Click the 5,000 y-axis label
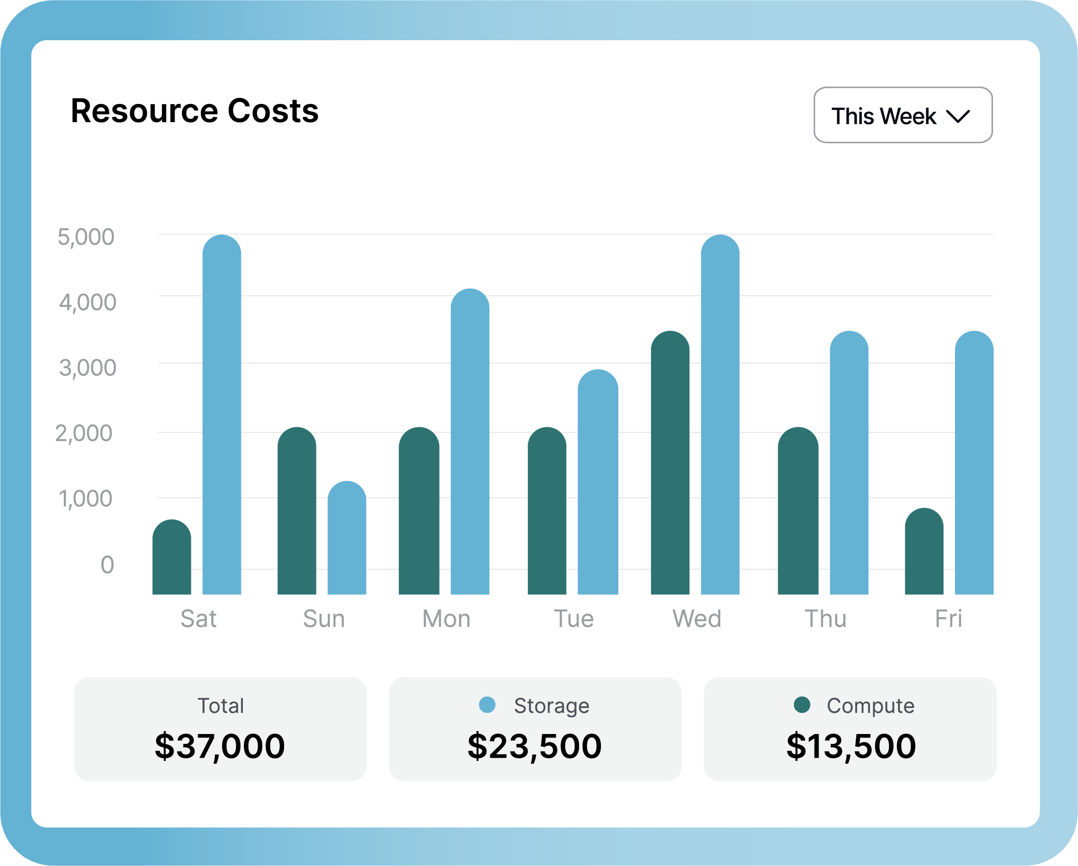This screenshot has height=866, width=1078. [x=86, y=237]
